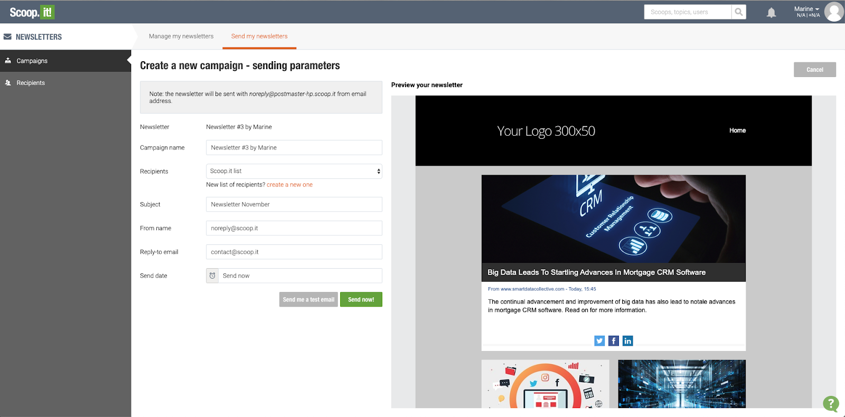This screenshot has width=845, height=417.
Task: Click Send me a test email
Action: coord(308,299)
